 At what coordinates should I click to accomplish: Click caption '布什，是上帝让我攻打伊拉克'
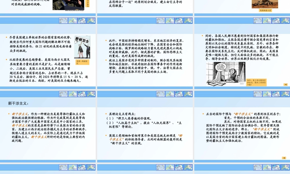tap(256, 82)
